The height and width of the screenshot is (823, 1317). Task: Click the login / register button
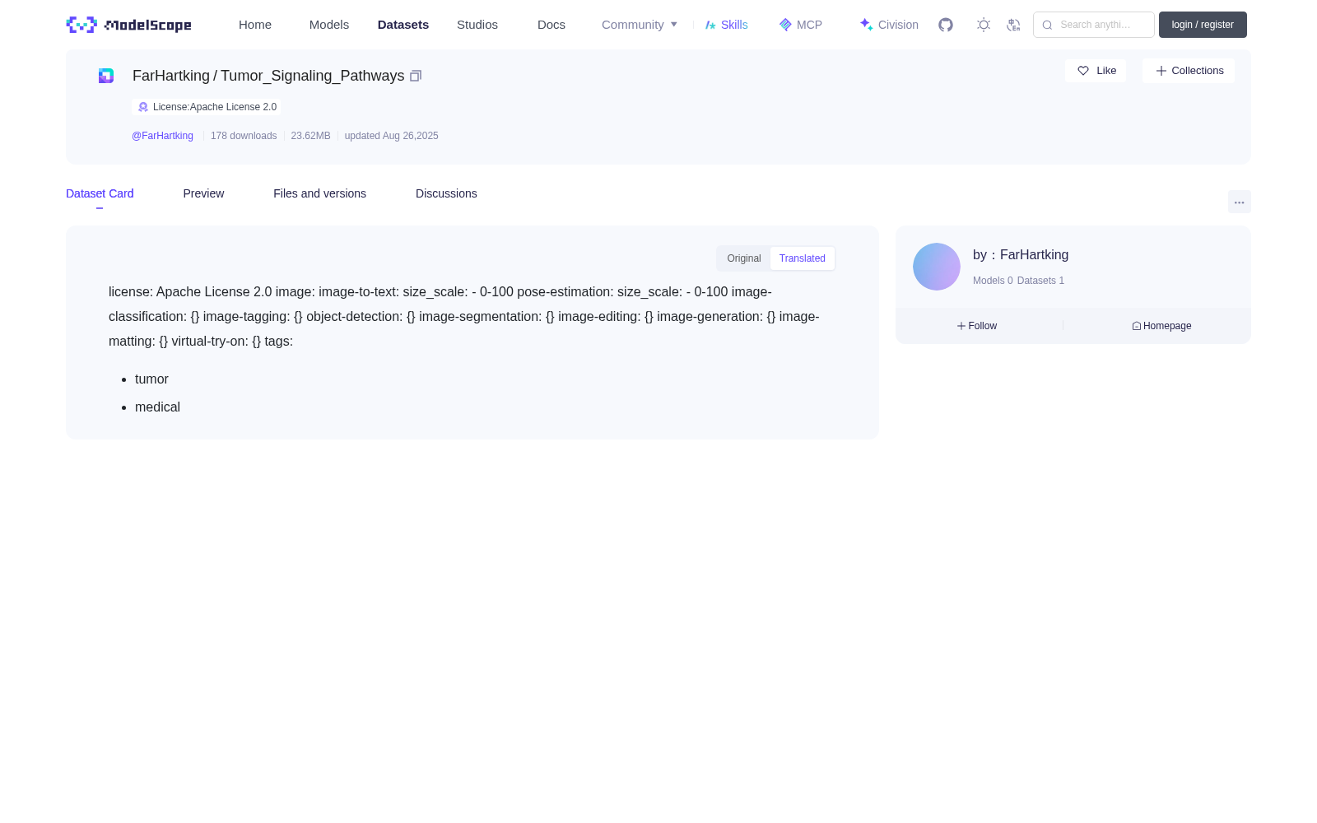(1203, 25)
